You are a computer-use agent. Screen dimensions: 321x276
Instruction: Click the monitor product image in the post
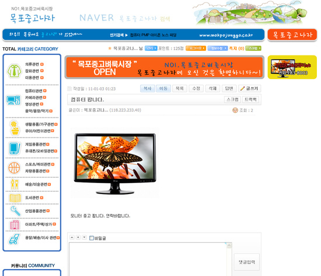[115, 163]
